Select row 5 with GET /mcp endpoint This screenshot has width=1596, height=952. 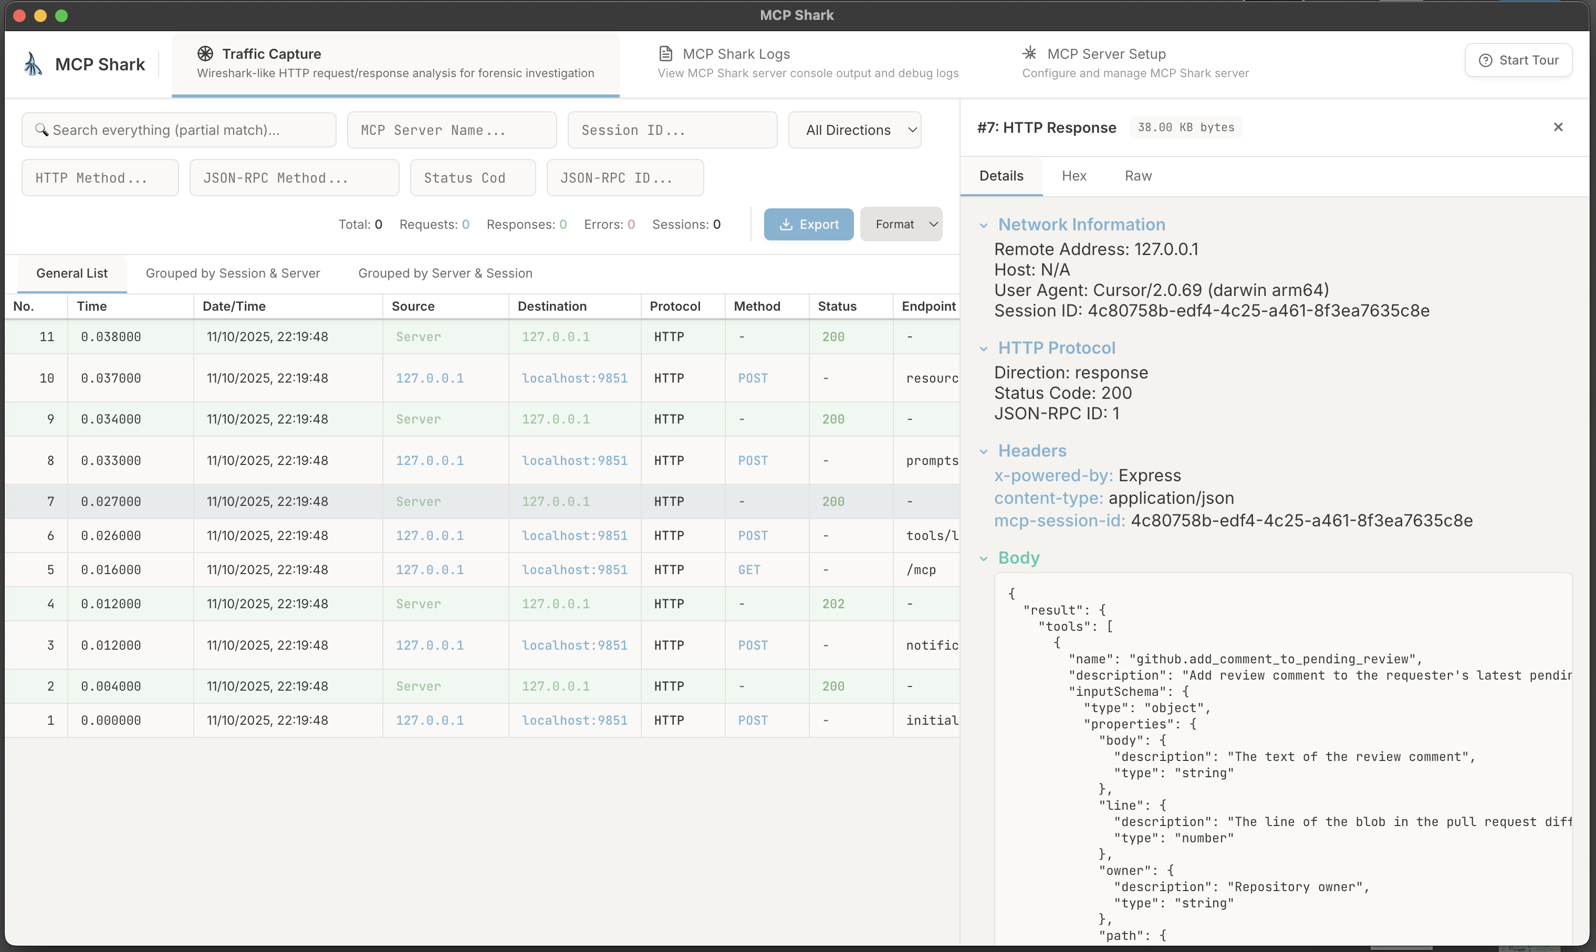coord(450,569)
